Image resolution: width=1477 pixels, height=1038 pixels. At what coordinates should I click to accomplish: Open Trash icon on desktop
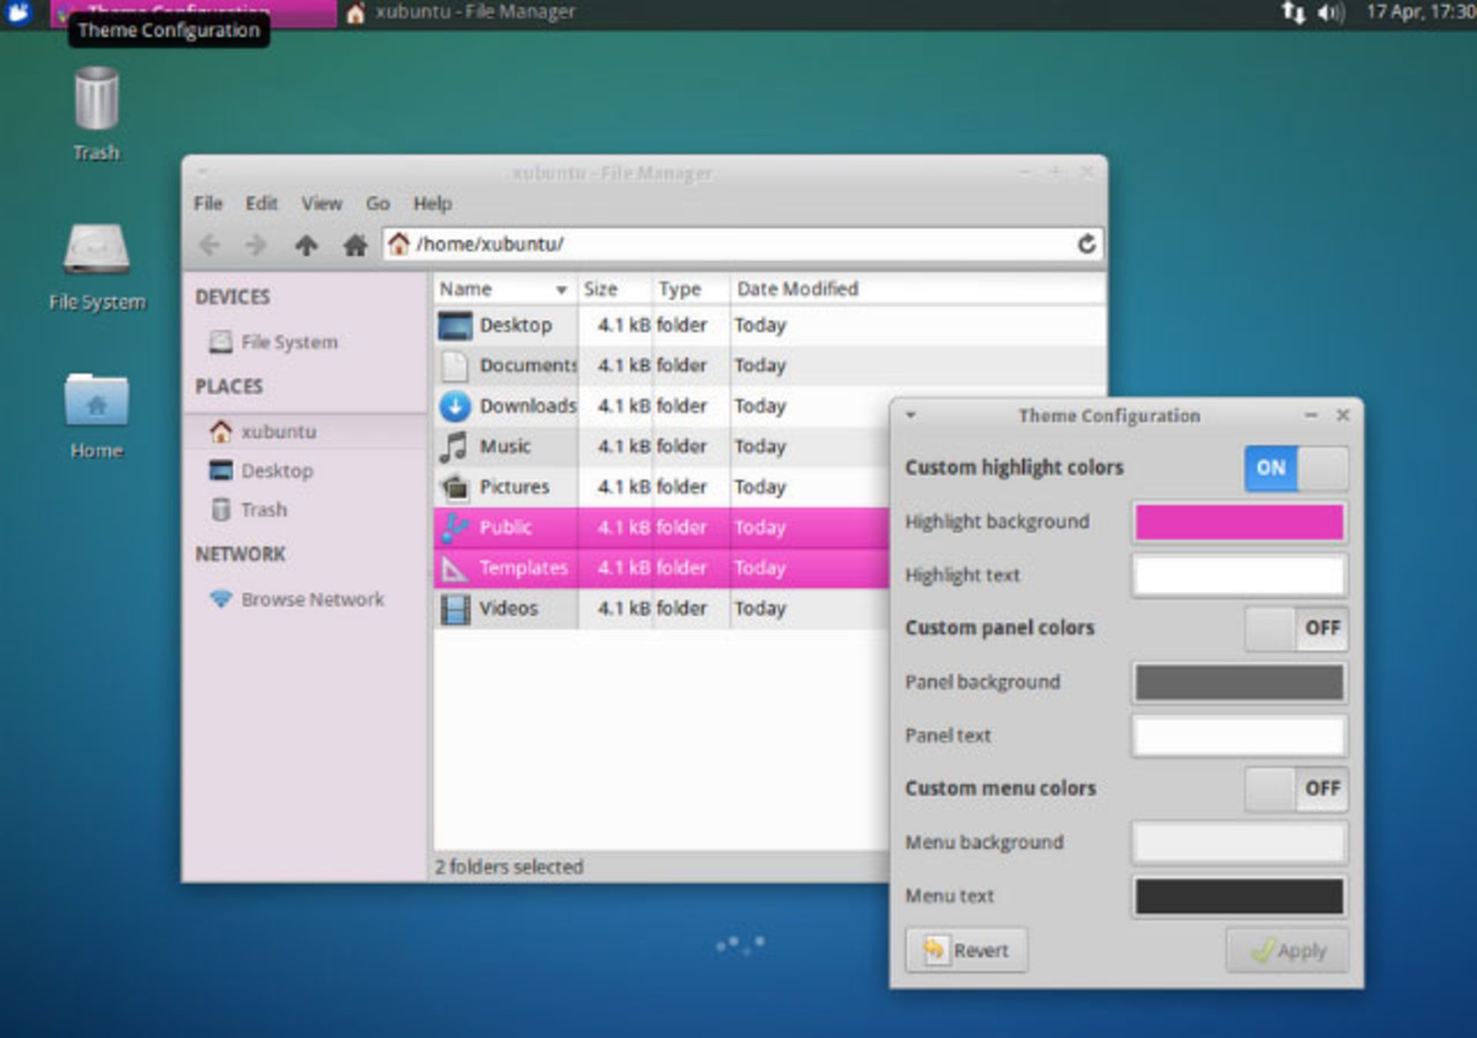96,100
